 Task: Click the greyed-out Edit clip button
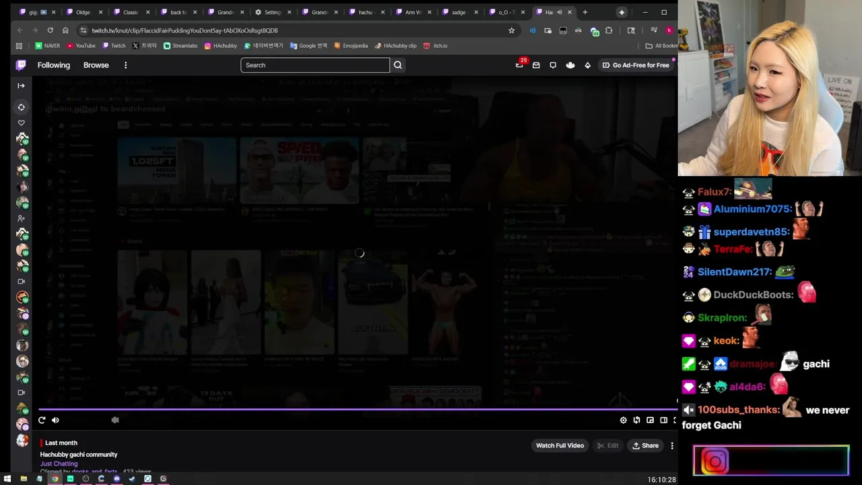607,445
